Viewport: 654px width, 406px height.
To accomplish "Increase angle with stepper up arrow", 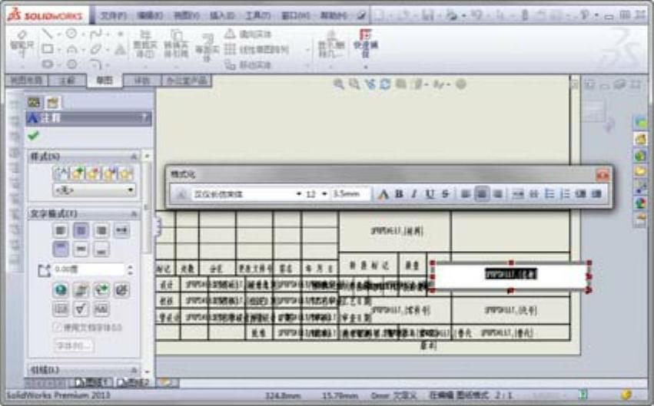I will tap(130, 267).
